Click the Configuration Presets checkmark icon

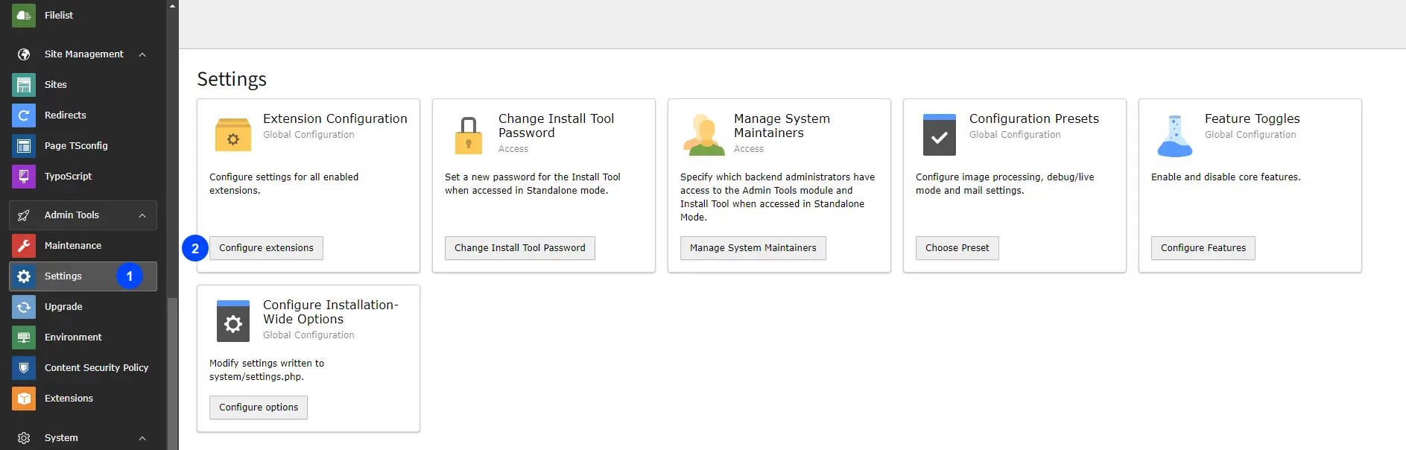[x=940, y=135]
